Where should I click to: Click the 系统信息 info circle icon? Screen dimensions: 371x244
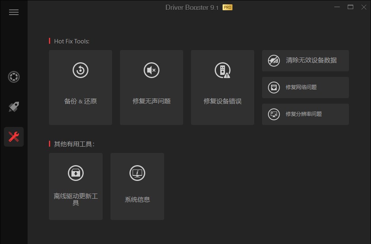tap(137, 173)
